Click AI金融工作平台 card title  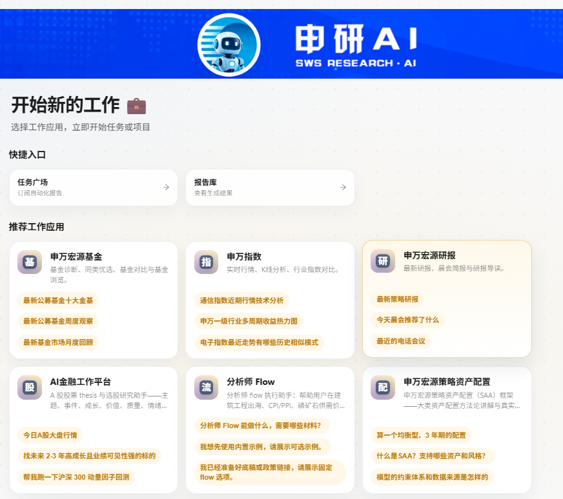tap(81, 382)
